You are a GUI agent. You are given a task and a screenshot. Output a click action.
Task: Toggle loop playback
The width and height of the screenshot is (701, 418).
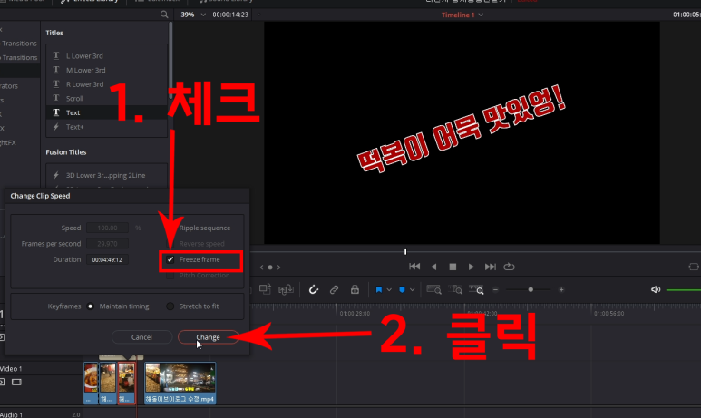[510, 267]
